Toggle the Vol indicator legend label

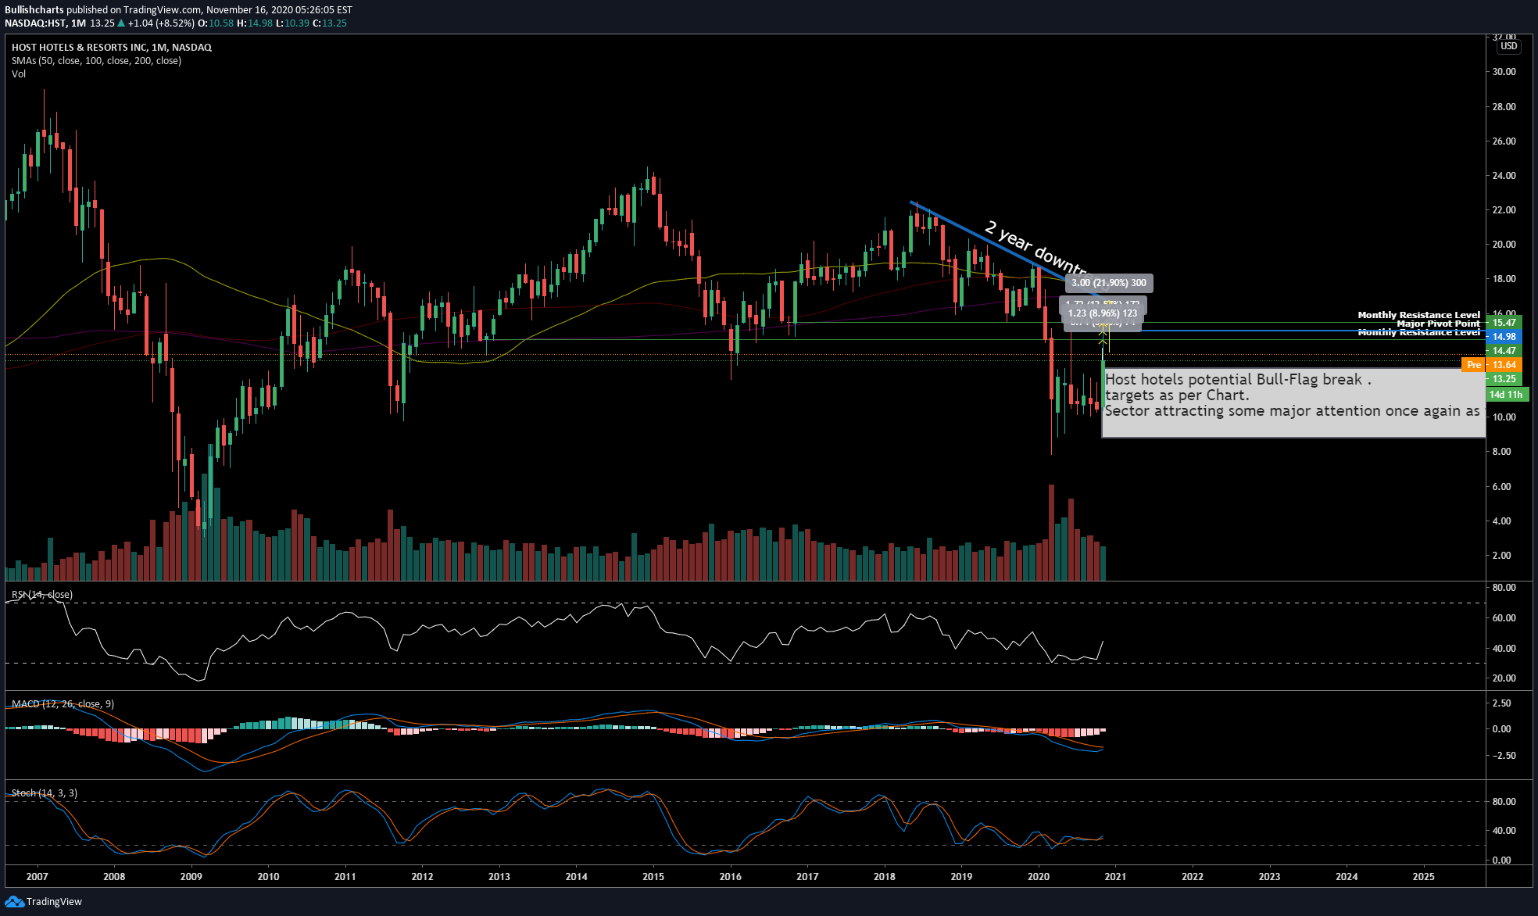point(19,74)
